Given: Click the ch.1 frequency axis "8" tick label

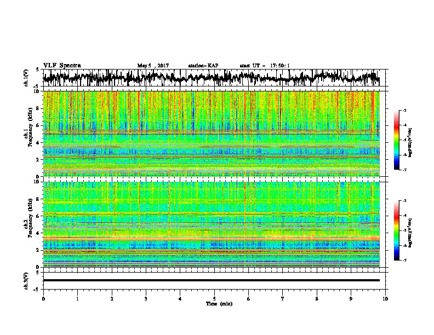Looking at the screenshot, I should (x=38, y=108).
